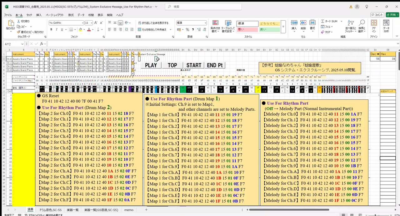
Task: Open the memo sheet tab
Action: tap(129, 210)
